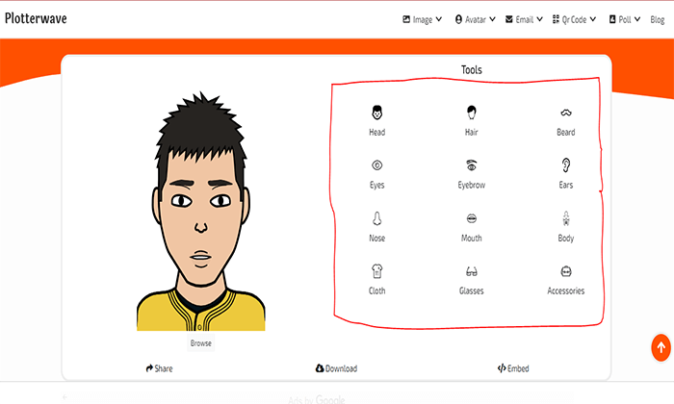Click the avatar preview image
This screenshot has height=404, width=674.
click(200, 211)
